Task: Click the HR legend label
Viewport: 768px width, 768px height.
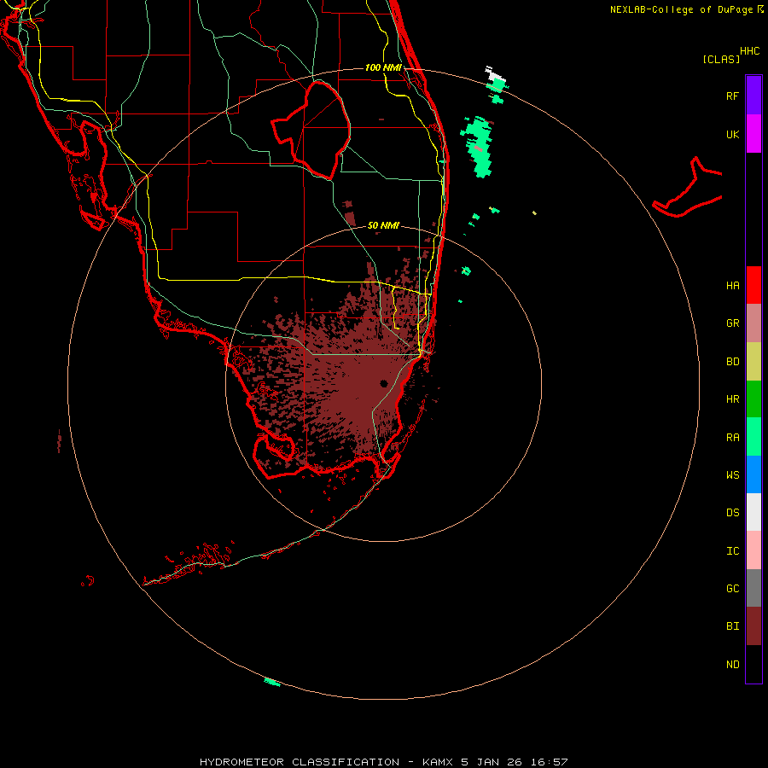Action: coord(732,399)
